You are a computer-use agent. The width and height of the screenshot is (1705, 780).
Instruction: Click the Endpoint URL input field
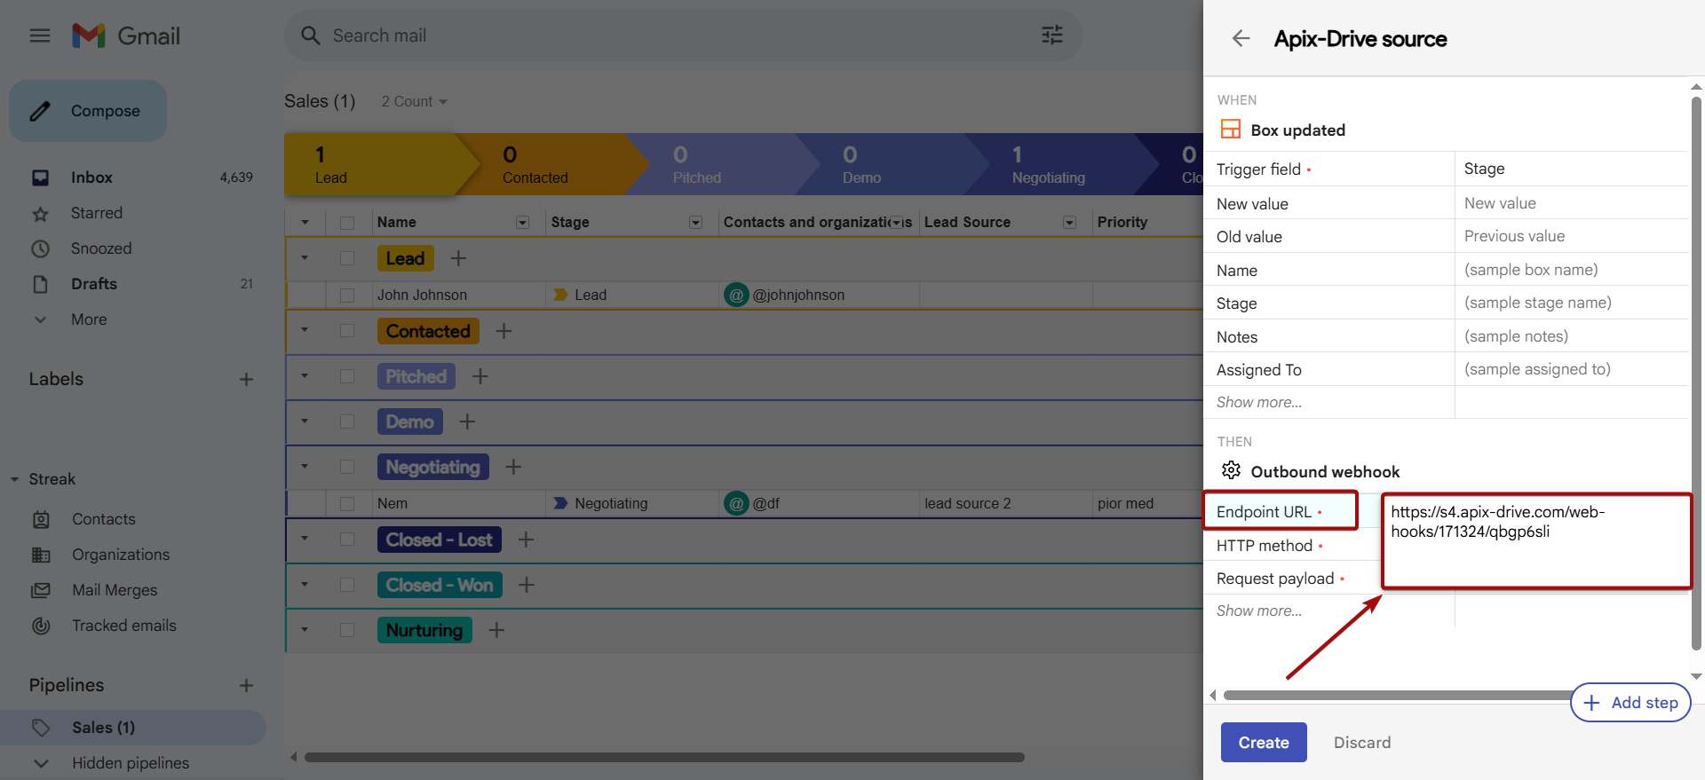pyautogui.click(x=1537, y=541)
